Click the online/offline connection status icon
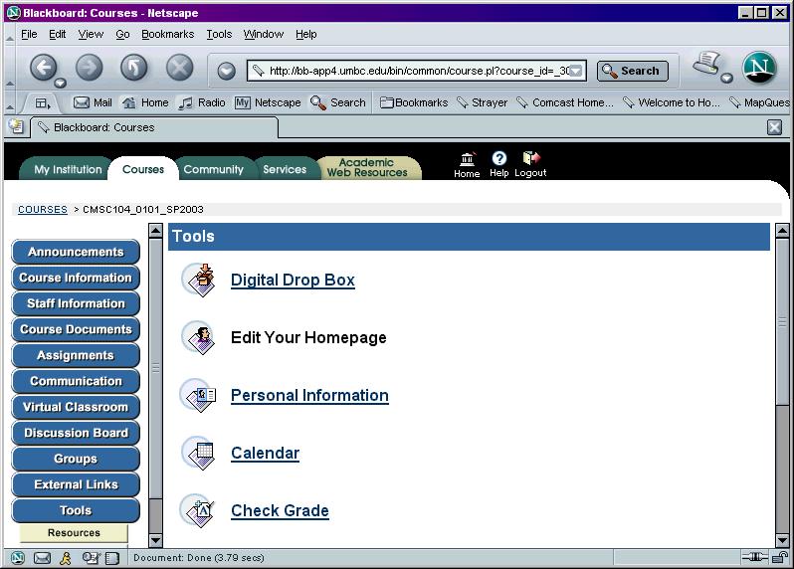This screenshot has width=794, height=569. tap(755, 557)
